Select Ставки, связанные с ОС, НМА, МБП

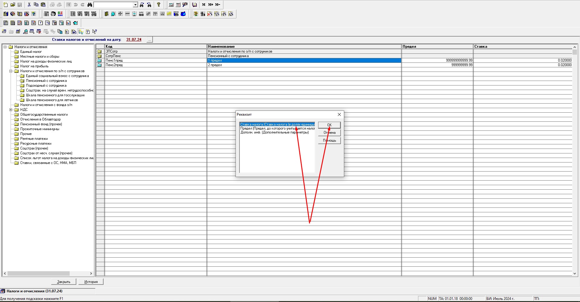click(x=48, y=163)
